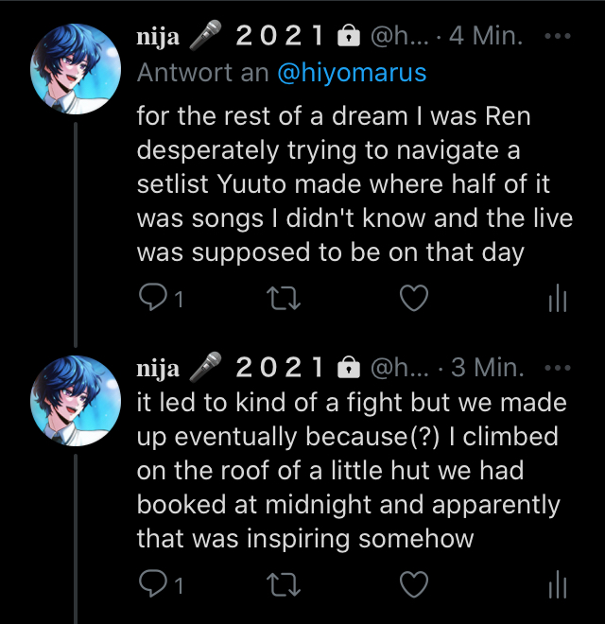This screenshot has width=605, height=624.
Task: Open avatar of the first tweet
Action: point(75,68)
